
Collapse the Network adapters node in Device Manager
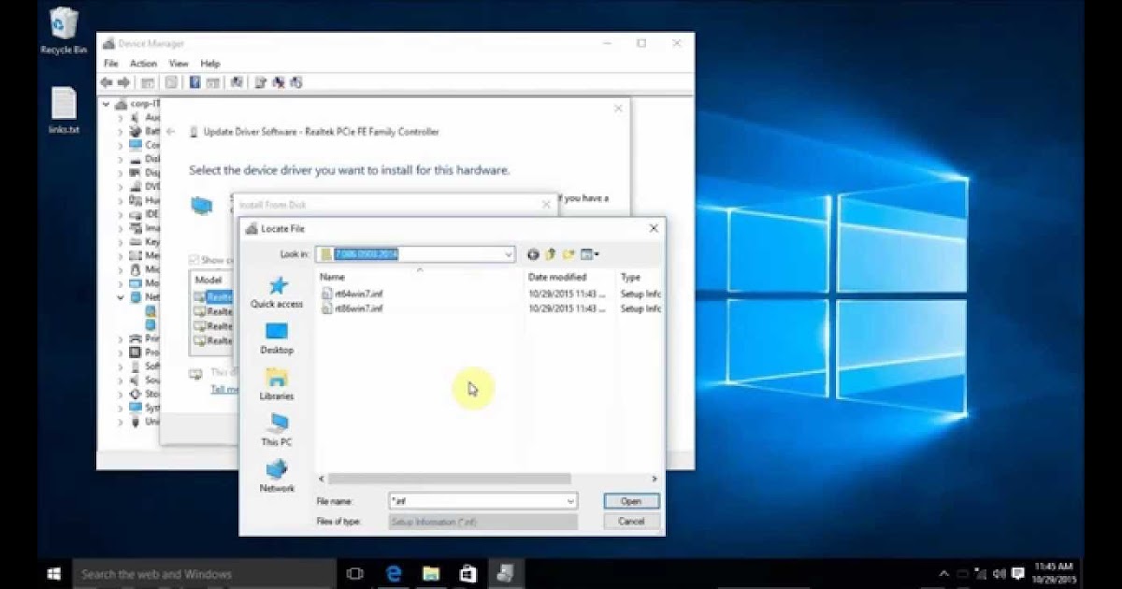click(x=120, y=296)
